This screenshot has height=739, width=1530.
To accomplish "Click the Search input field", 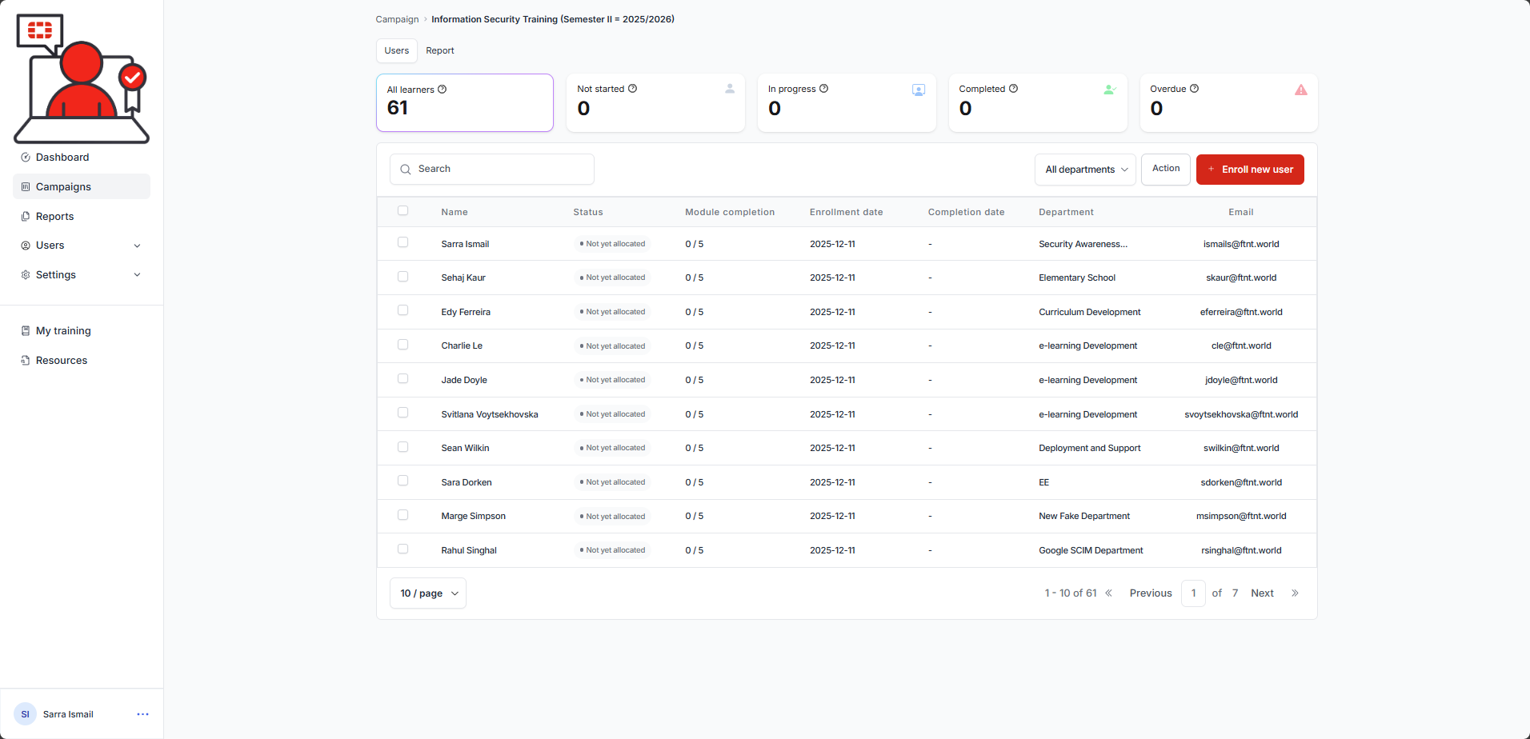I will pos(492,169).
